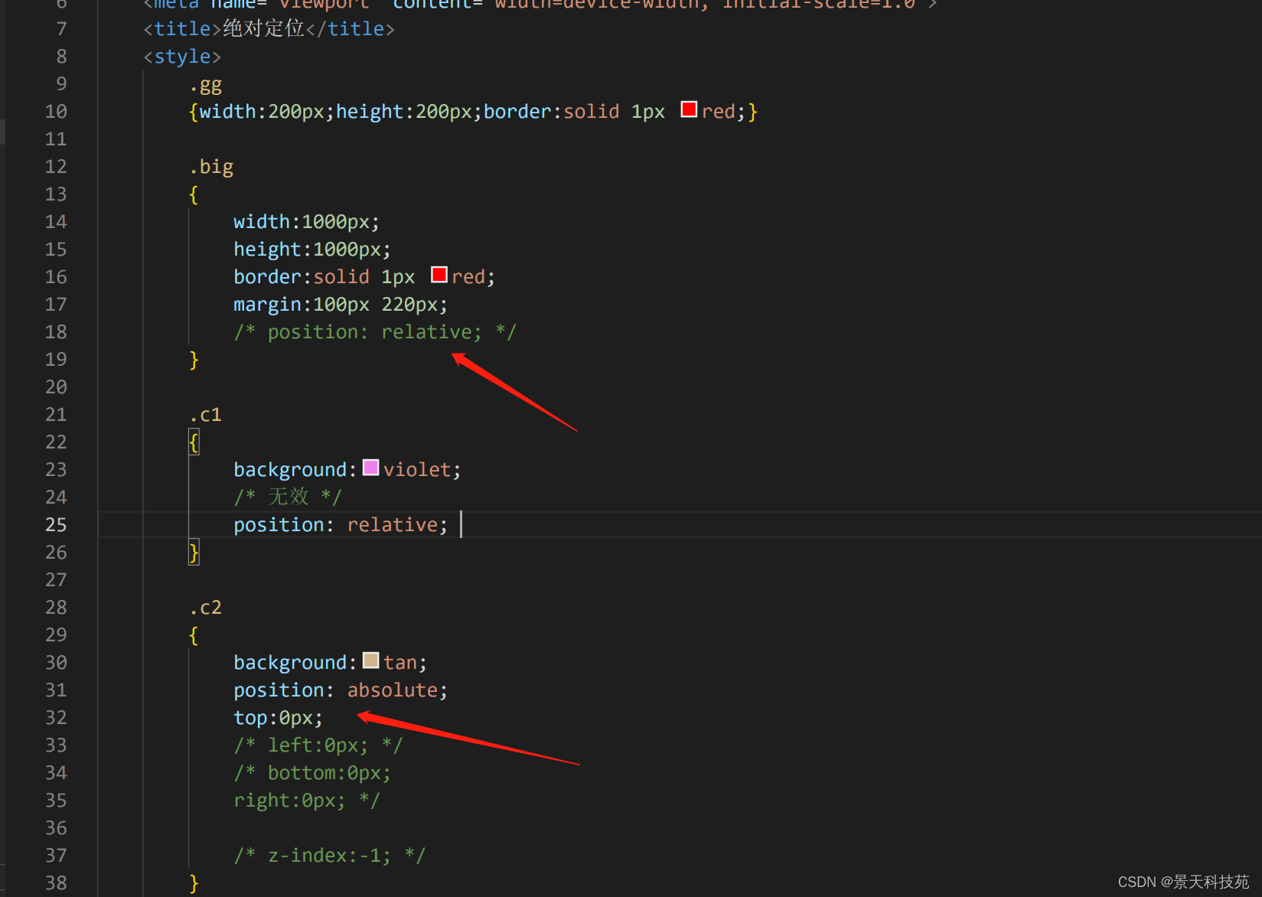Open the red color swatch on line 10
The image size is (1262, 897).
(689, 109)
